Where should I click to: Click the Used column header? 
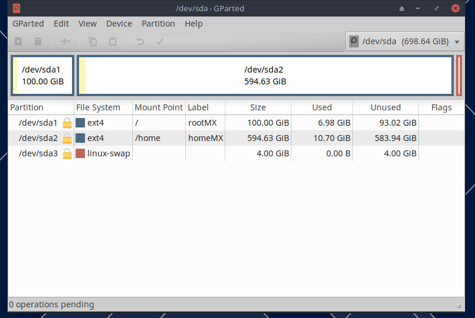[322, 107]
